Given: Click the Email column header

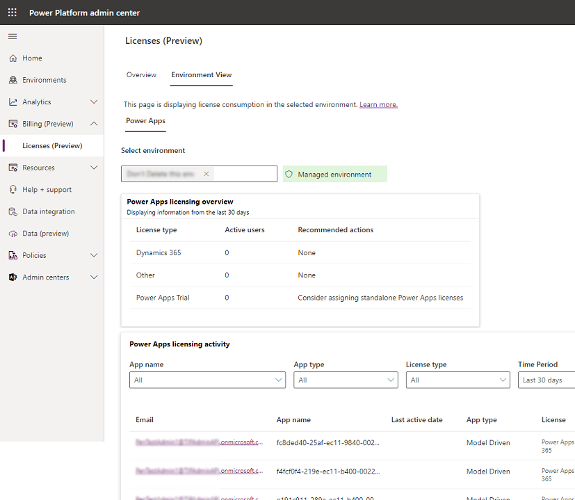Looking at the screenshot, I should (145, 419).
